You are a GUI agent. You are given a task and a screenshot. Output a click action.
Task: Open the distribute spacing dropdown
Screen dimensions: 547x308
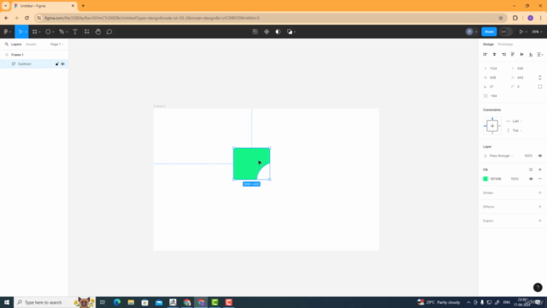(540, 55)
